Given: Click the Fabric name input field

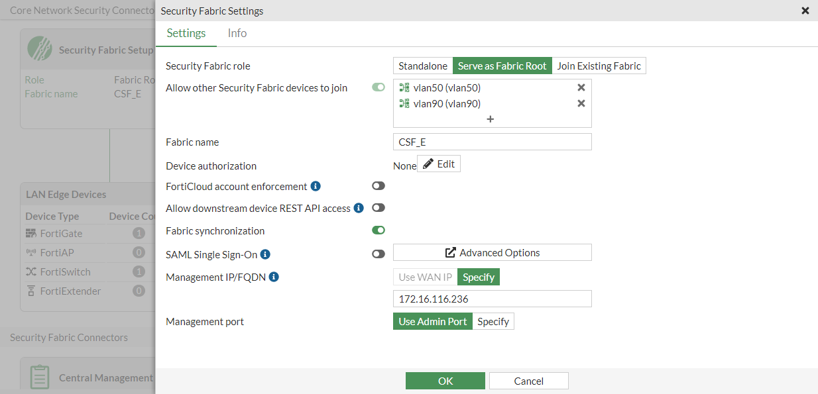Looking at the screenshot, I should (x=492, y=142).
